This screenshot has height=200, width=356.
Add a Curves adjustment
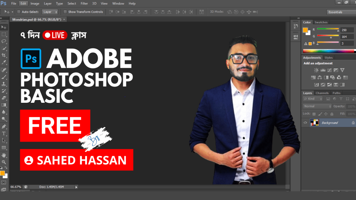click(330, 70)
